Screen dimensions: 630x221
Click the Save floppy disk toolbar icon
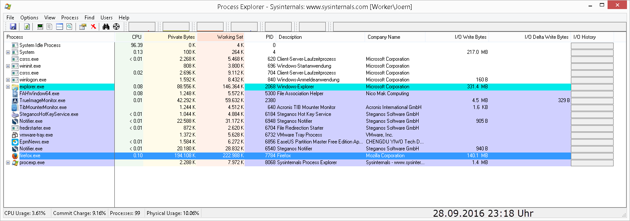13,27
